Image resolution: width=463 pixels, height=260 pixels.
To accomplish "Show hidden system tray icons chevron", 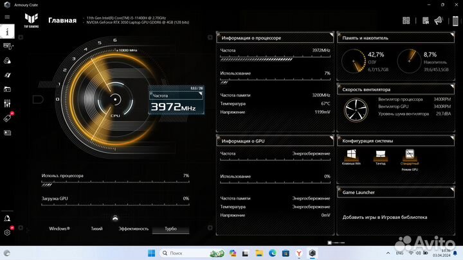I will click(388, 253).
